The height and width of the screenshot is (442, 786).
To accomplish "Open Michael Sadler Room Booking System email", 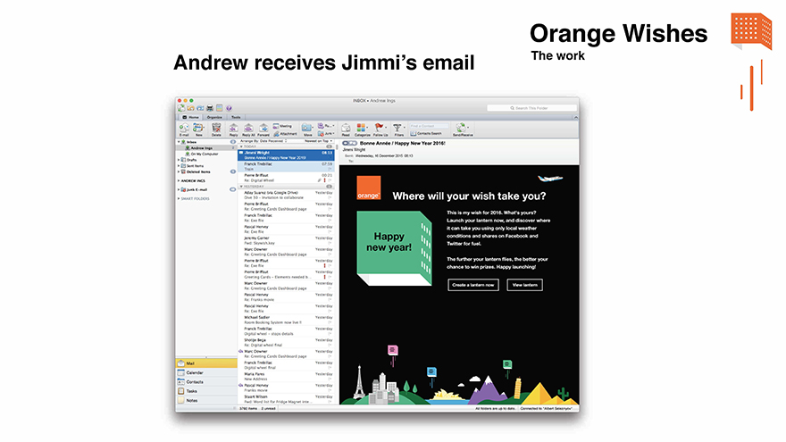I will [x=286, y=320].
